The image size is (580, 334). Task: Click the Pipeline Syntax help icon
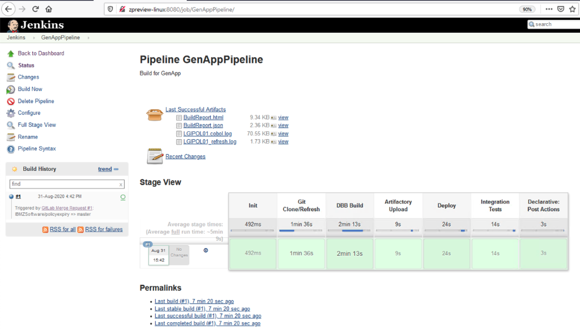point(11,149)
